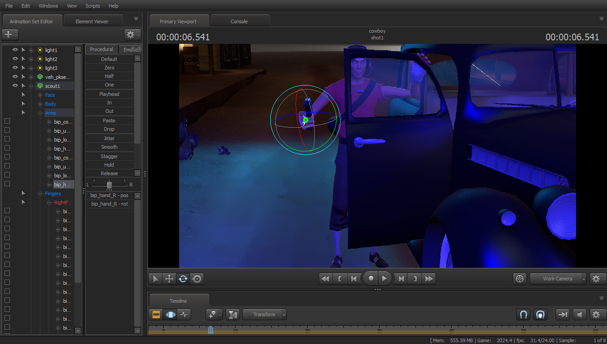The width and height of the screenshot is (607, 344).
Task: Toggle visibility eye for light1
Action: click(15, 50)
